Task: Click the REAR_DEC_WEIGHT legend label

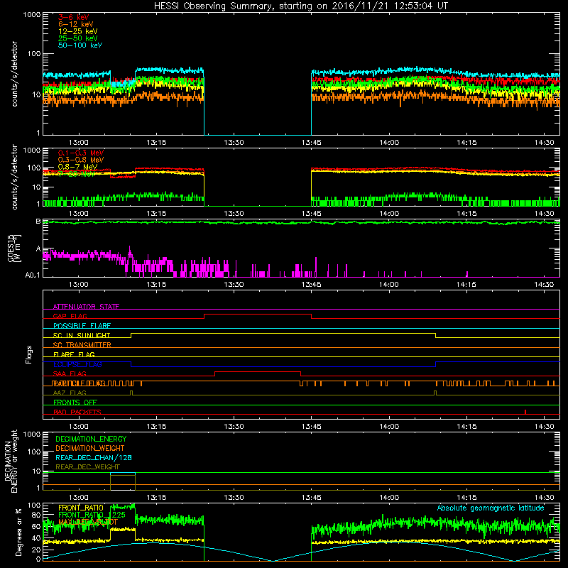Action: [87, 467]
